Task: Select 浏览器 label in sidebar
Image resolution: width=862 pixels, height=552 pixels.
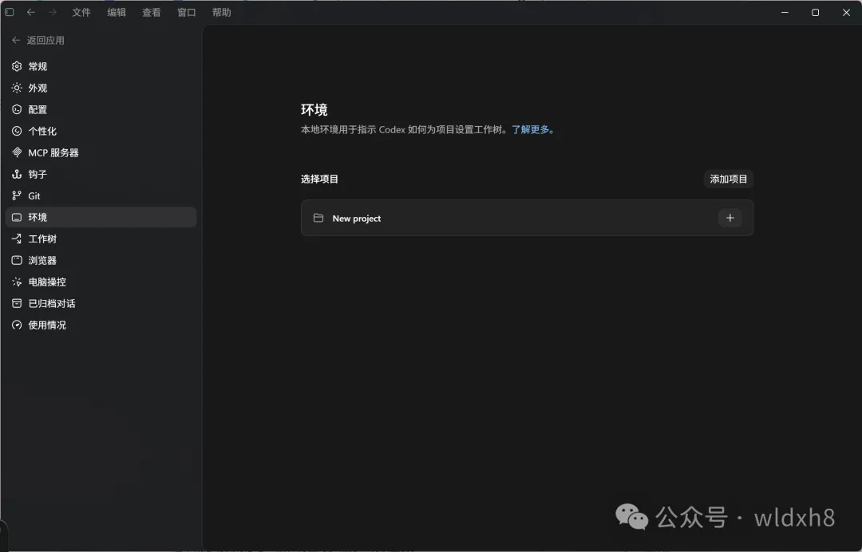Action: (42, 260)
